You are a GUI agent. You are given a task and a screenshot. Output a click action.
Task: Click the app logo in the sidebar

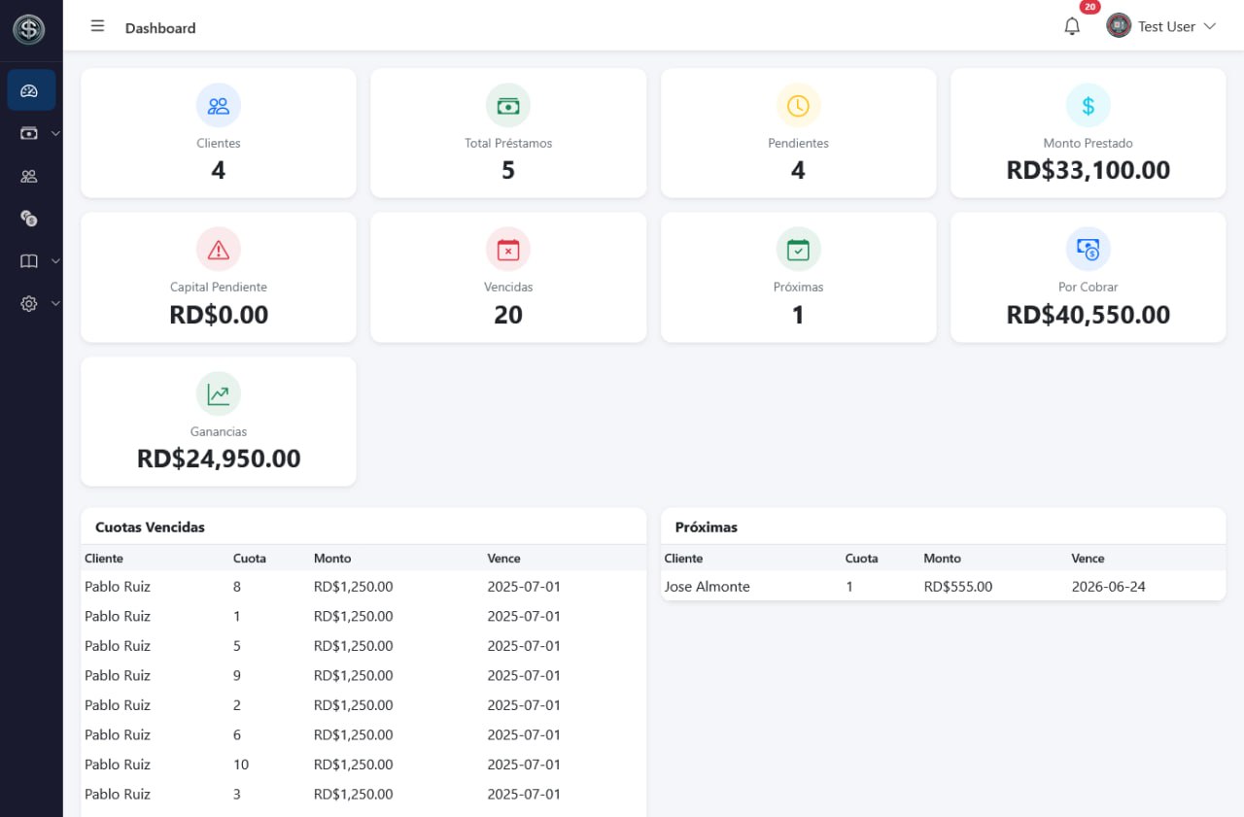[29, 29]
